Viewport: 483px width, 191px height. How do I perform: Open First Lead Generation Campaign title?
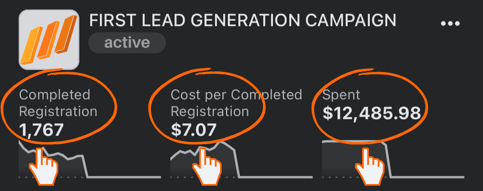coord(243,21)
